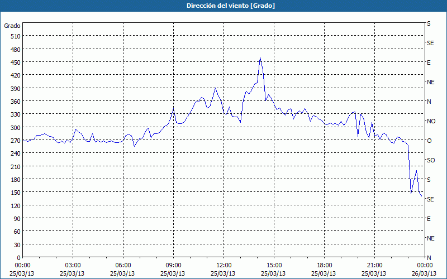447x279 pixels.
Task: Click the 'SE' compass label at the 480 level
Action: tap(430, 43)
